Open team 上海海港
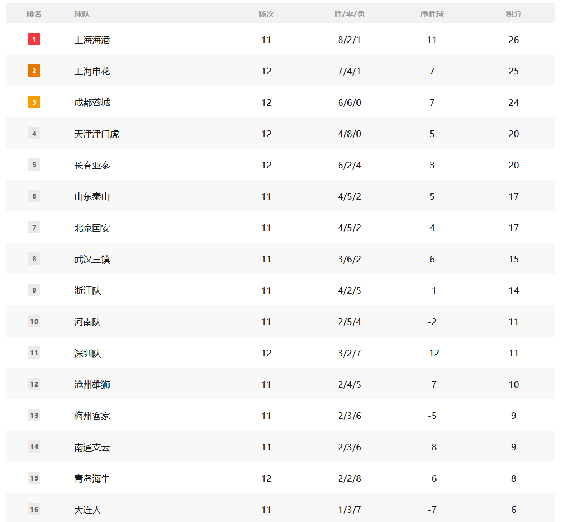 click(x=92, y=40)
